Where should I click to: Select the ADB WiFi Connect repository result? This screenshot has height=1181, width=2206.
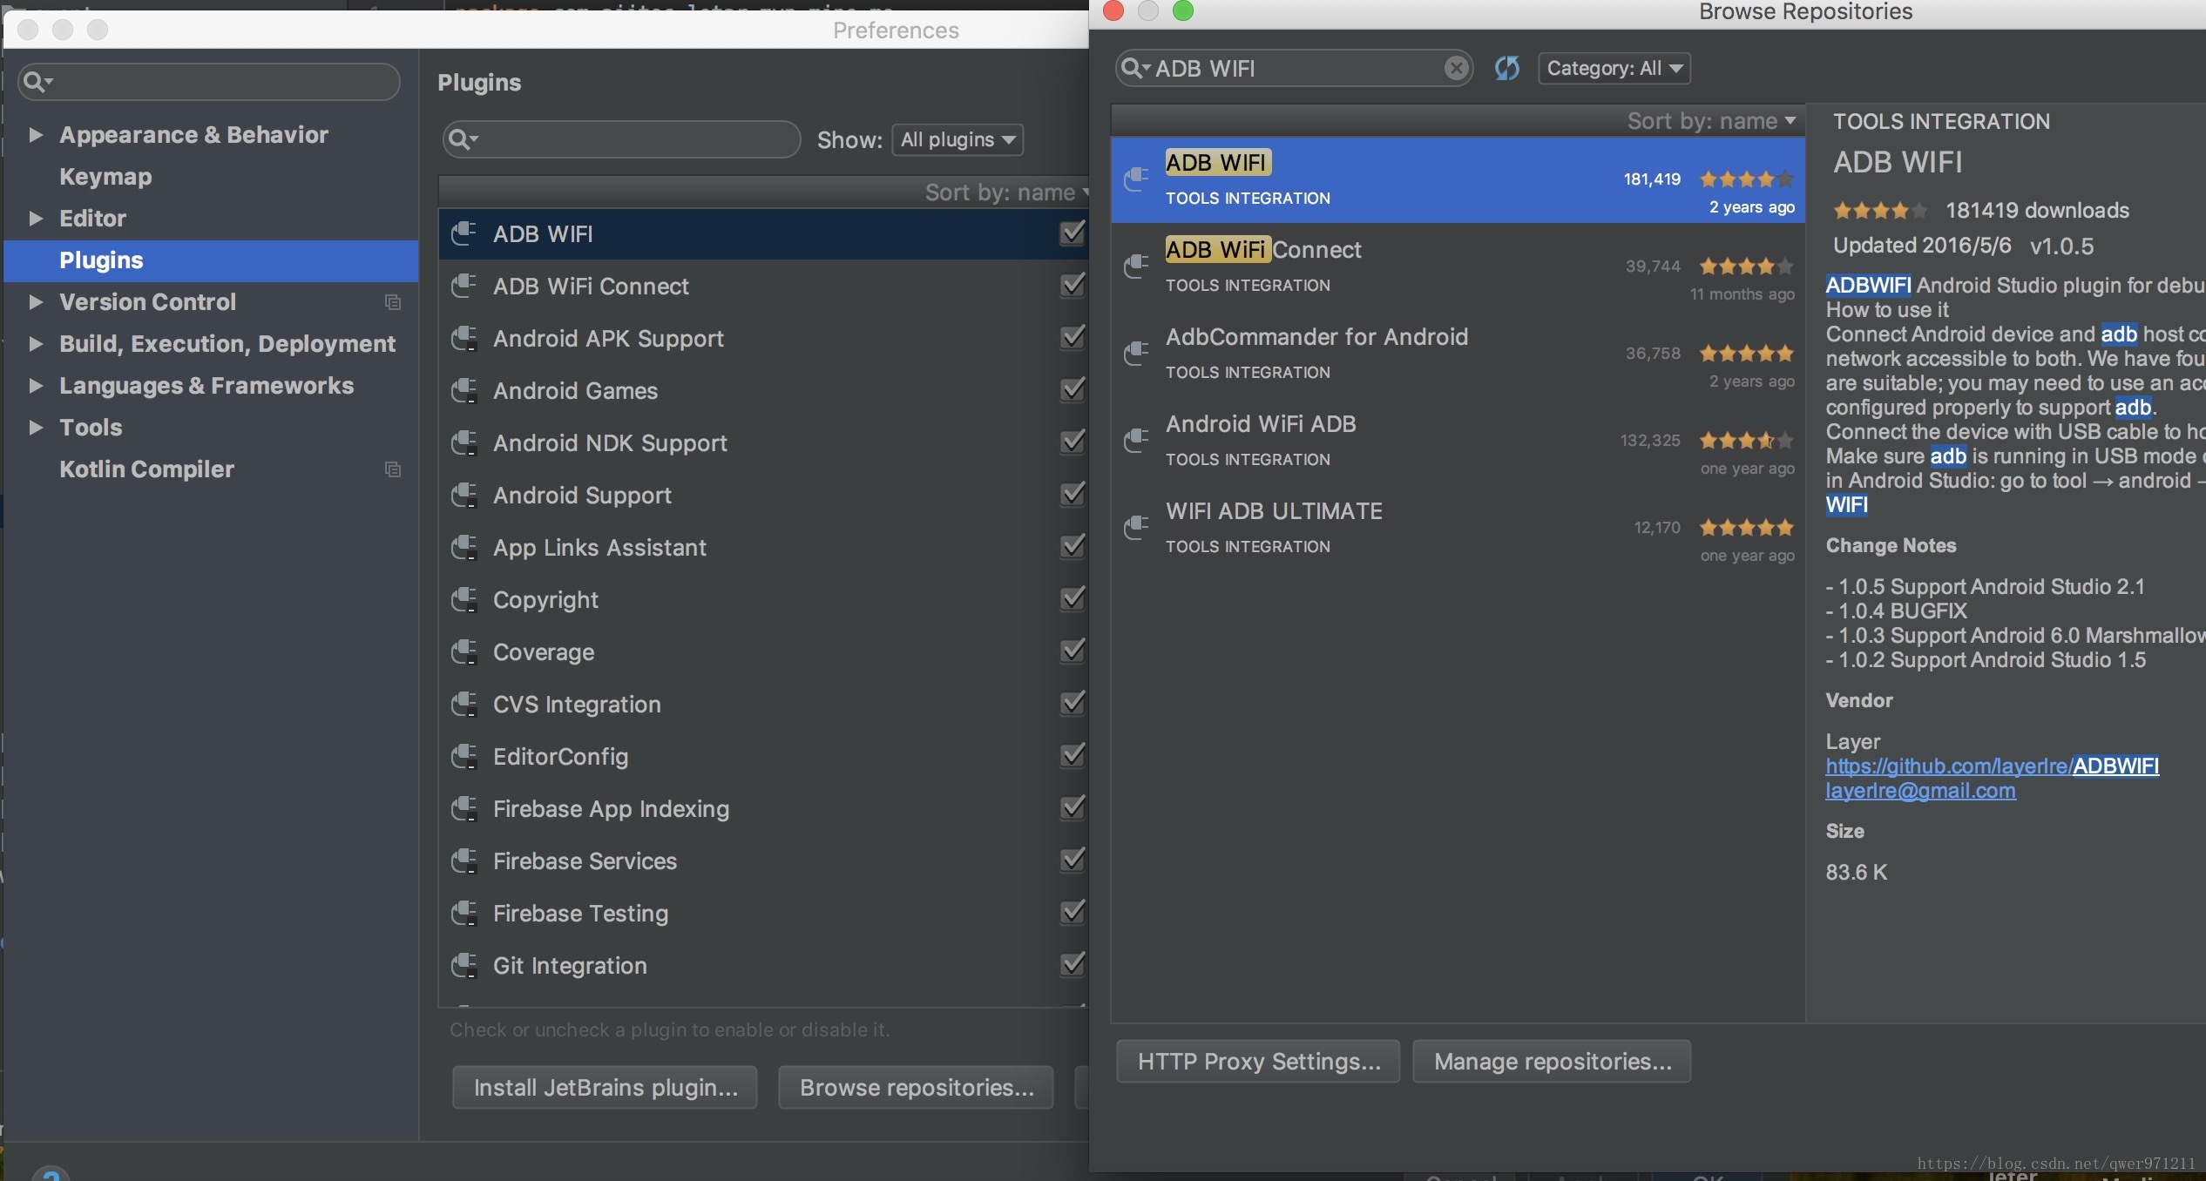[x=1458, y=267]
